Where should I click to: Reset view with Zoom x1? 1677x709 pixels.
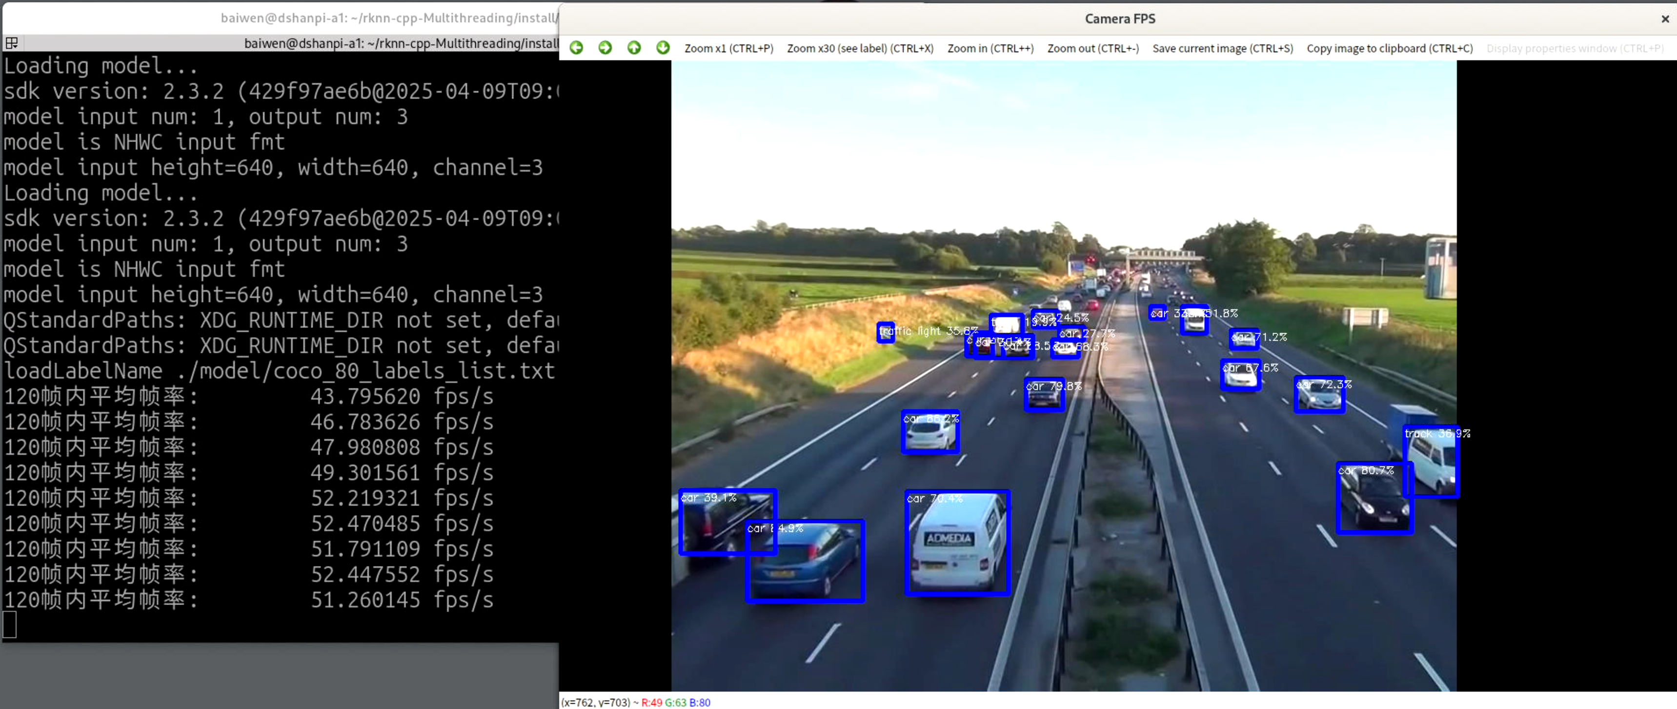click(728, 48)
